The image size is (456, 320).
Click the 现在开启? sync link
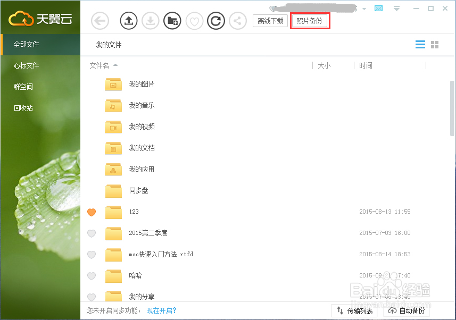[161, 311]
